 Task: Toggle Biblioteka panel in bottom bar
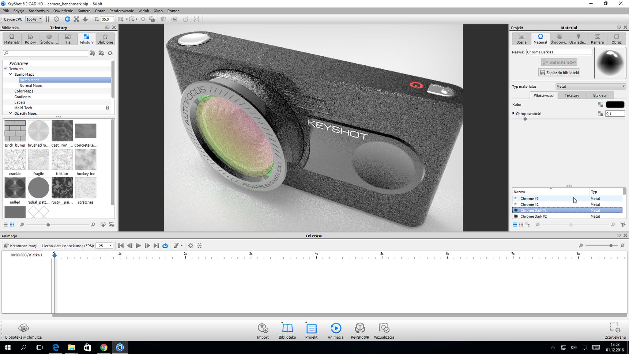[287, 331]
